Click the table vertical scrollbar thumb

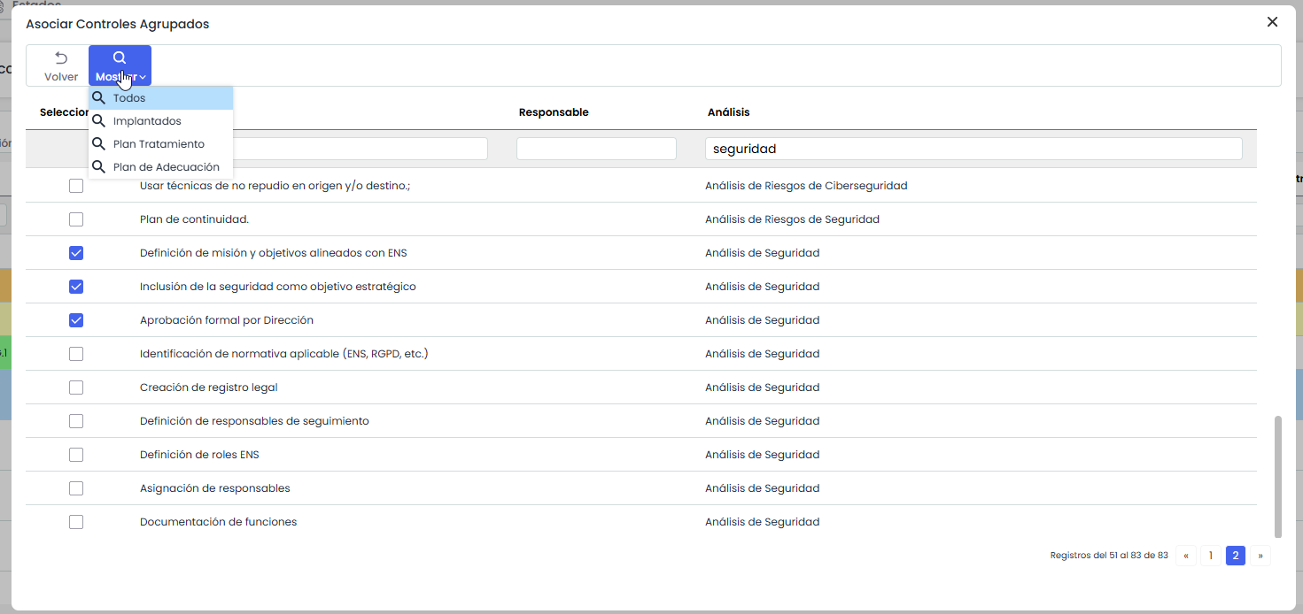point(1277,476)
